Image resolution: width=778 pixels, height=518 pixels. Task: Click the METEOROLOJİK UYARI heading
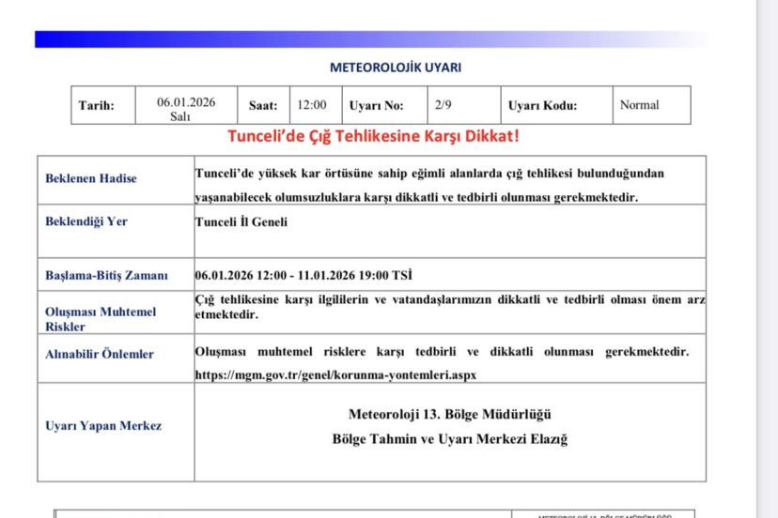[x=396, y=68]
